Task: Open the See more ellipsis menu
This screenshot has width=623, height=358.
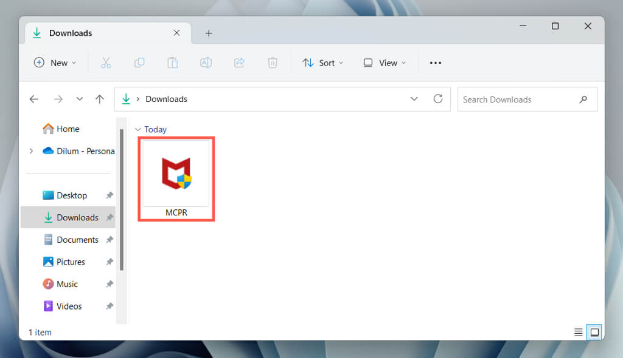Action: [x=436, y=62]
